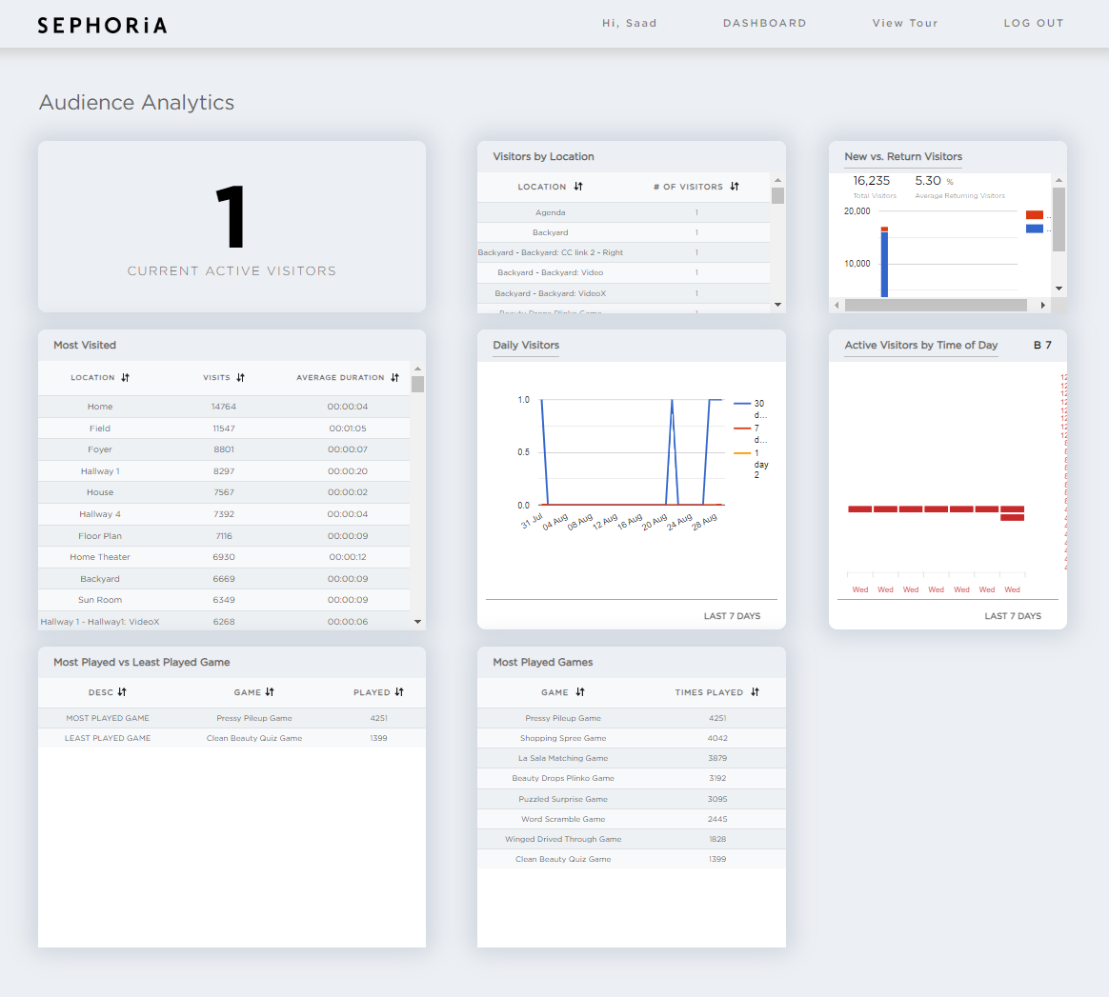Image resolution: width=1109 pixels, height=997 pixels.
Task: Click the red 7 days legend line
Action: (x=742, y=429)
